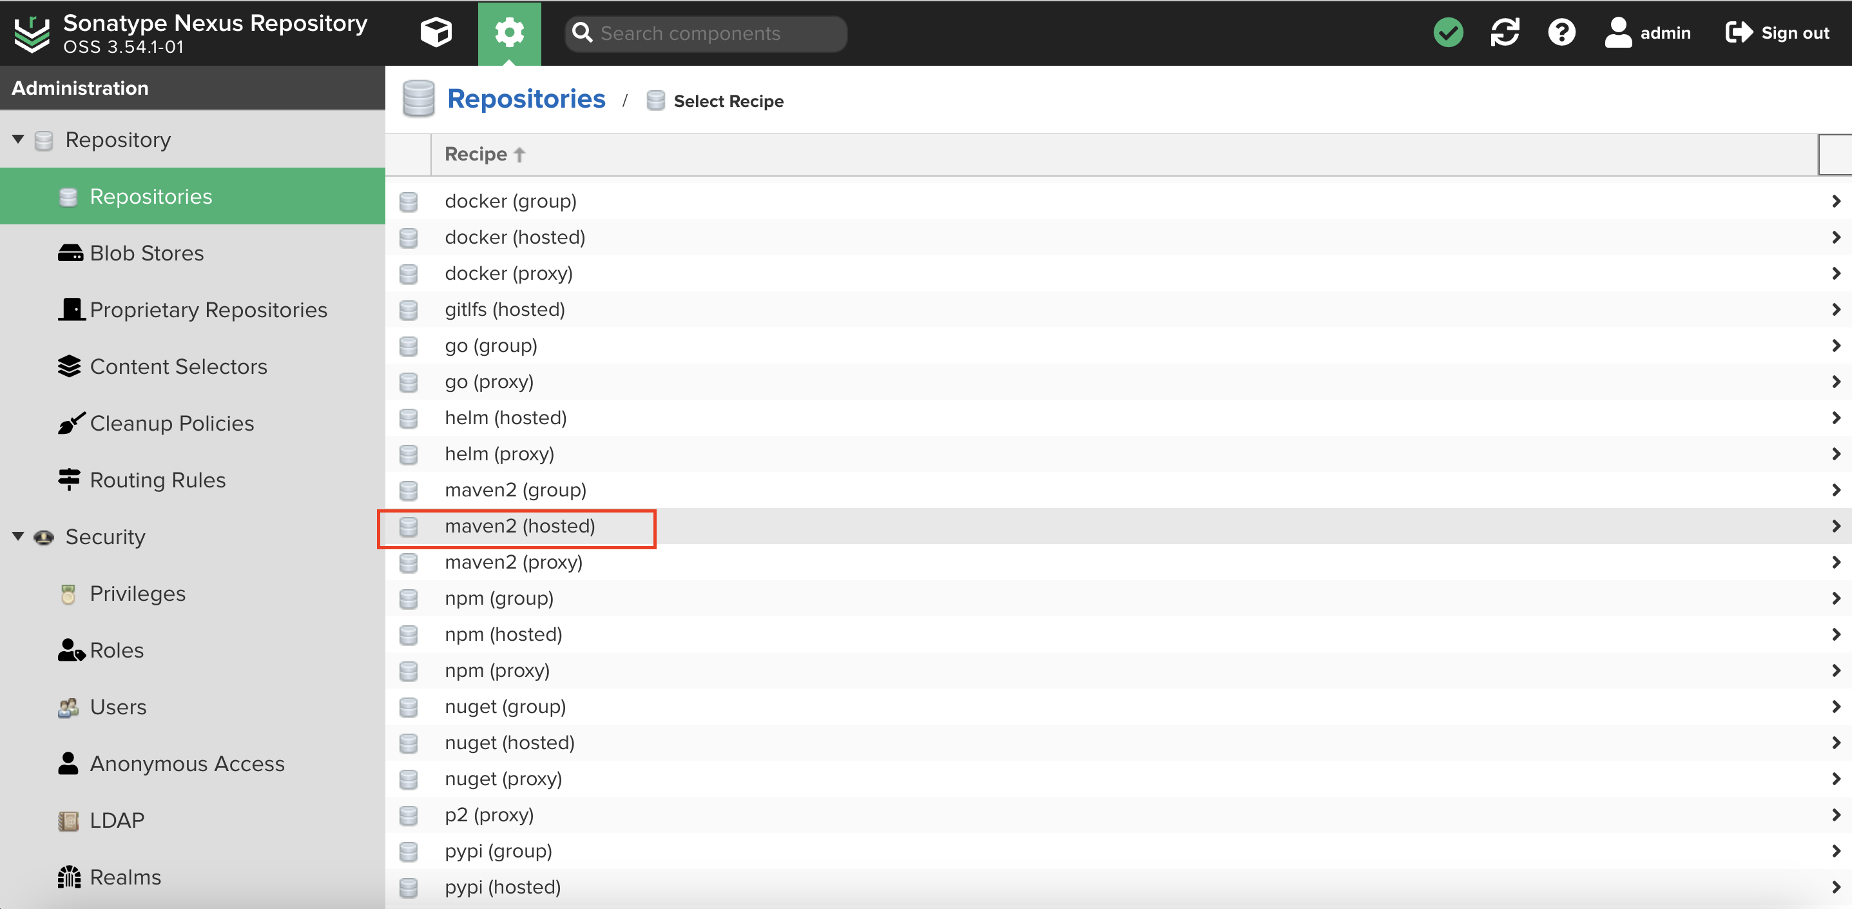Open Content Selectors in sidebar
The image size is (1852, 909).
point(193,366)
